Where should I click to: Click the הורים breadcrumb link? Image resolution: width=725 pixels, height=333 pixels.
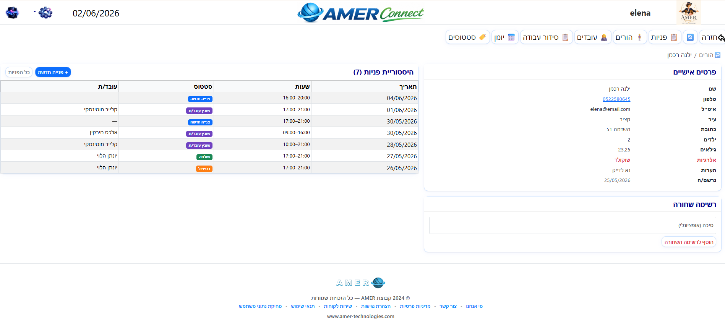[x=706, y=55]
